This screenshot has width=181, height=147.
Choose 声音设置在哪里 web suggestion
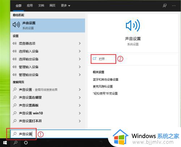click(x=48, y=97)
